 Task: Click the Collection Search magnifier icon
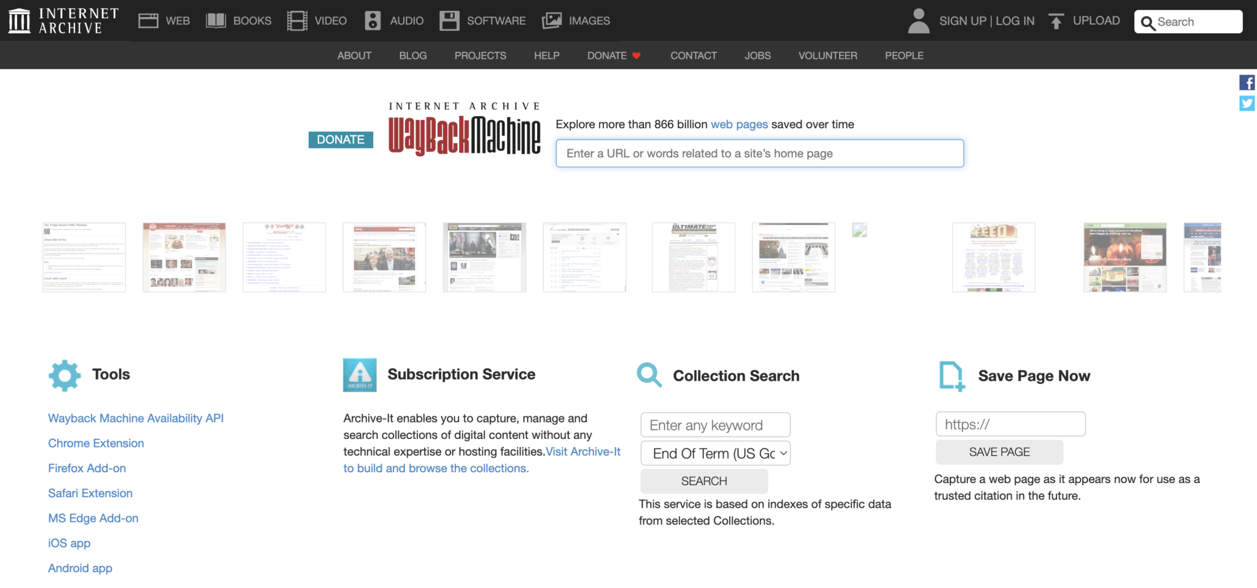649,375
